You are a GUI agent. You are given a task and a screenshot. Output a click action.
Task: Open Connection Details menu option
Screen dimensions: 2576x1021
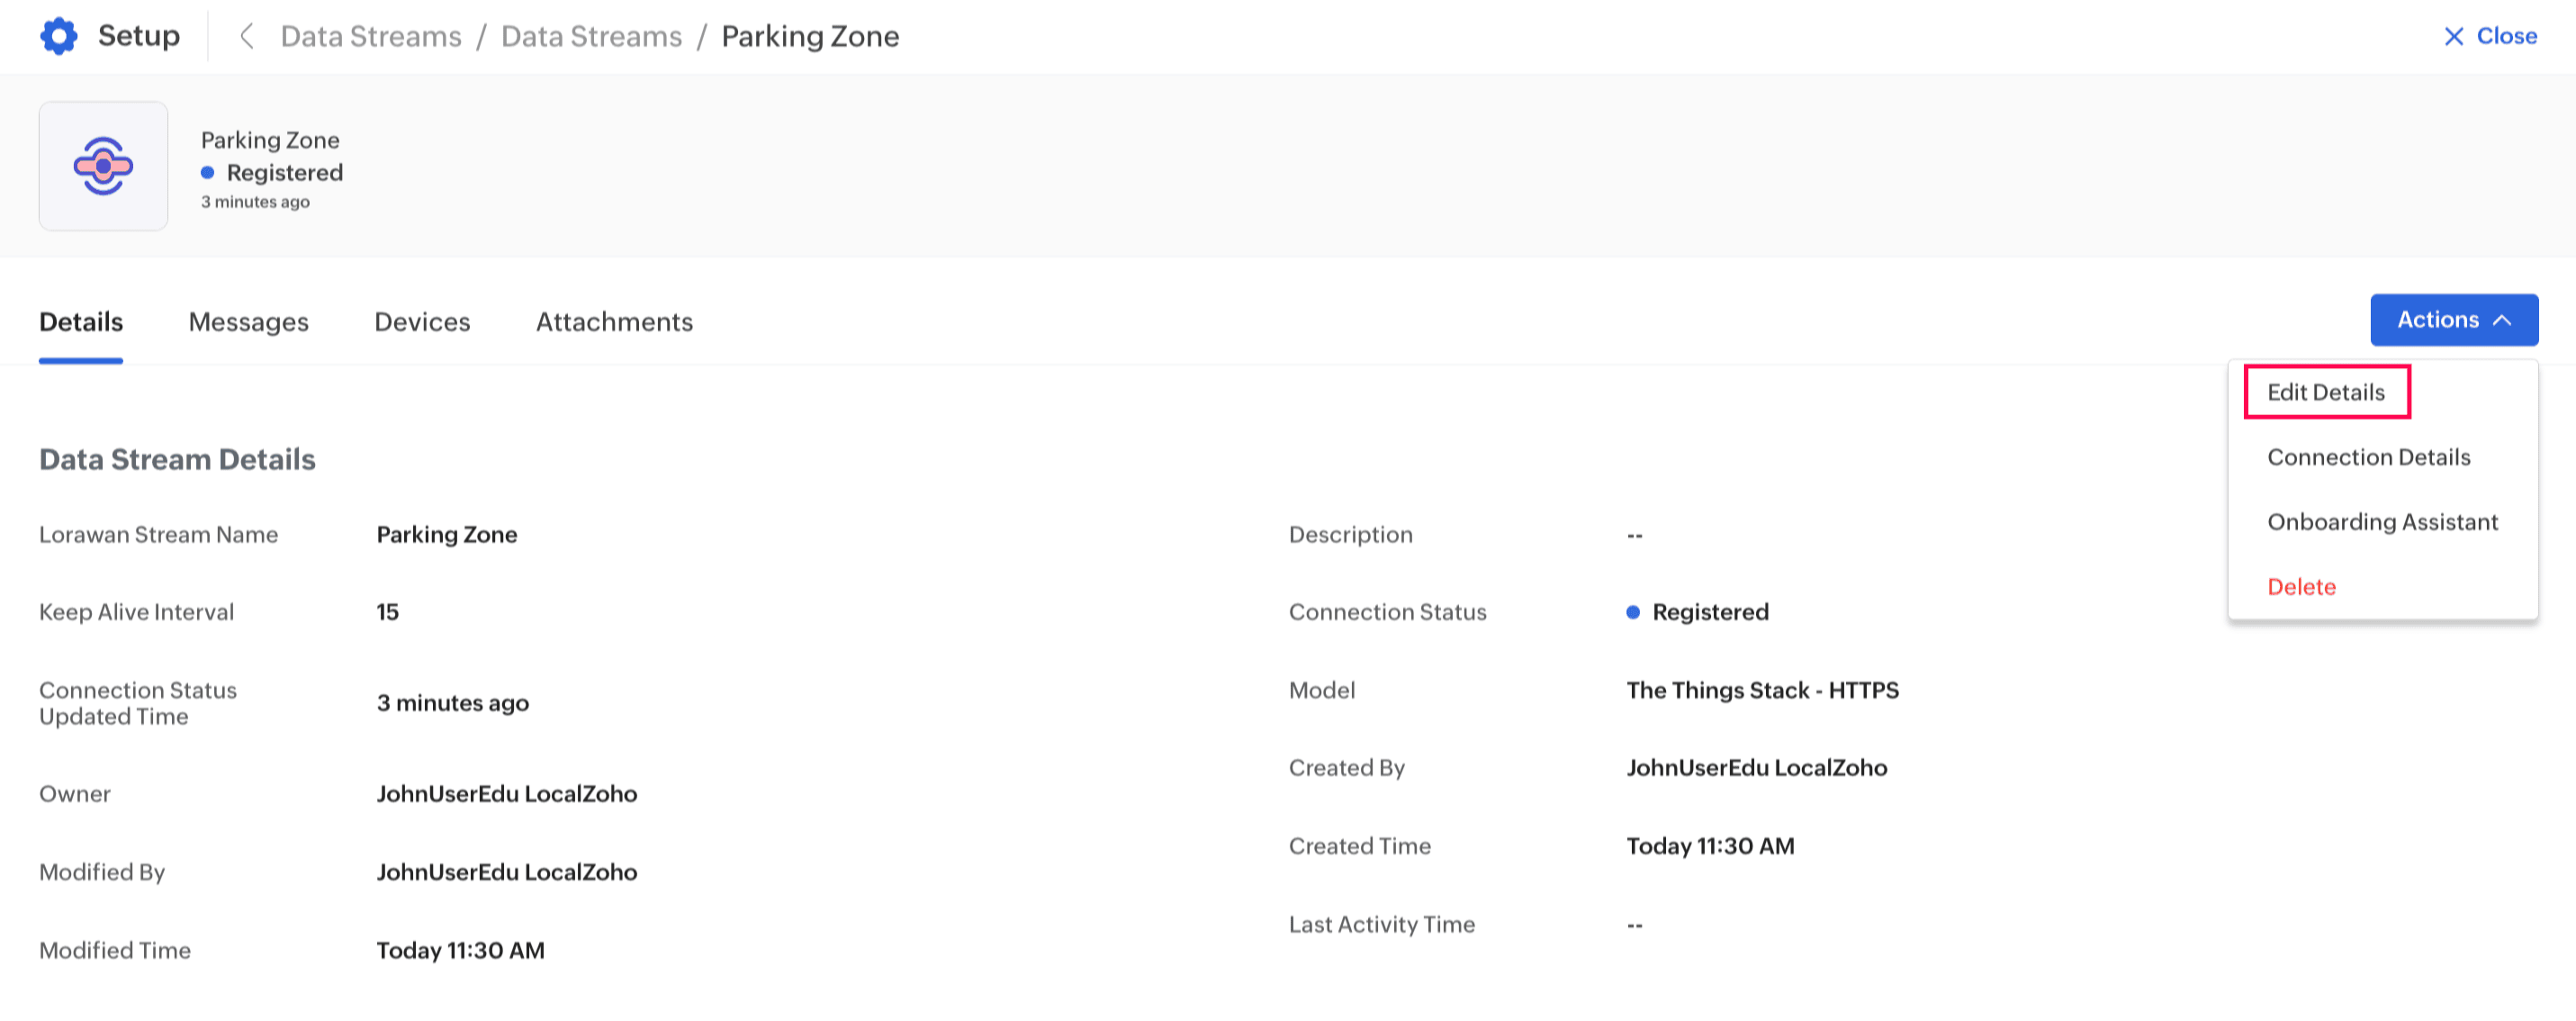2368,457
